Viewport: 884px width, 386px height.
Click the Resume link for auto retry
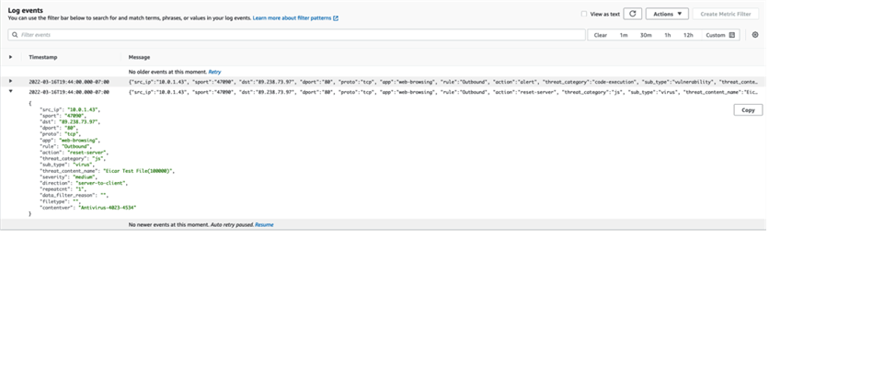tap(264, 224)
